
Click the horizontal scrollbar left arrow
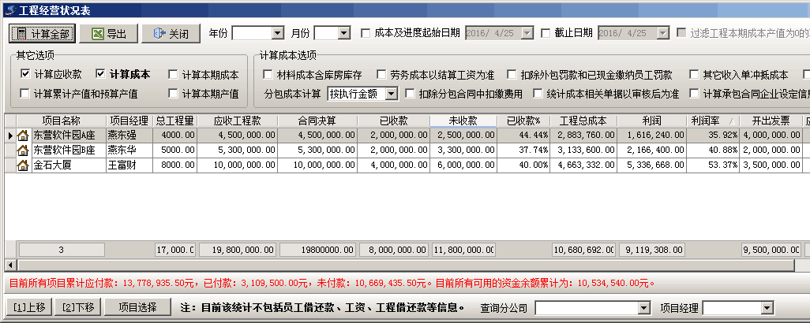pyautogui.click(x=10, y=265)
